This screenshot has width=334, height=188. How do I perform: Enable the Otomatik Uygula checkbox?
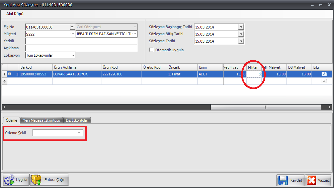point(152,50)
